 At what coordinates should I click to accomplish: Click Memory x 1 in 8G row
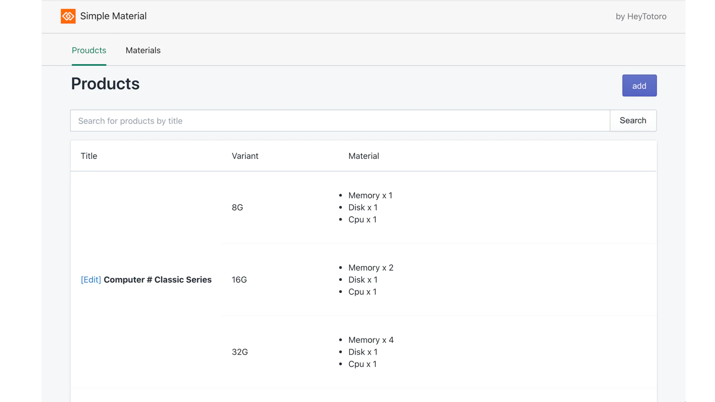click(370, 195)
